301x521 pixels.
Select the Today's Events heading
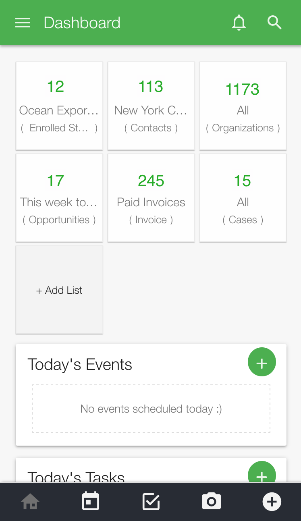pos(80,365)
